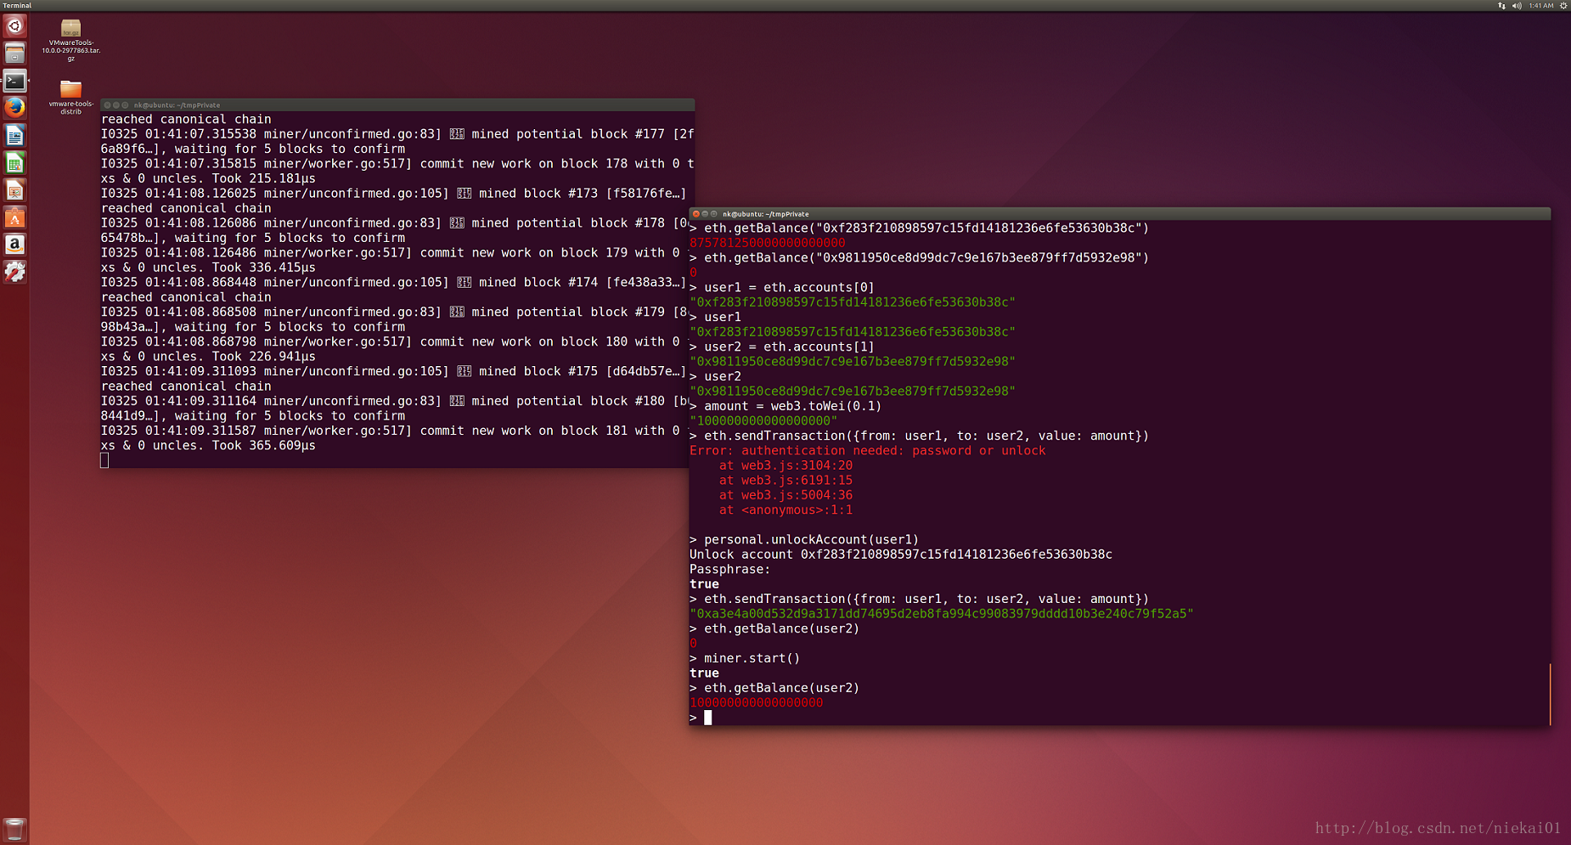Open the Amazon launcher icon
Screen dimensions: 1571x845
click(14, 245)
